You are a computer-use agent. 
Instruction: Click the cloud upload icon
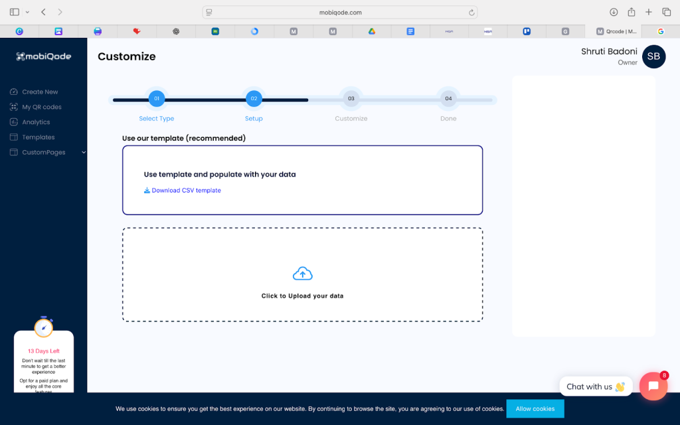[302, 274]
